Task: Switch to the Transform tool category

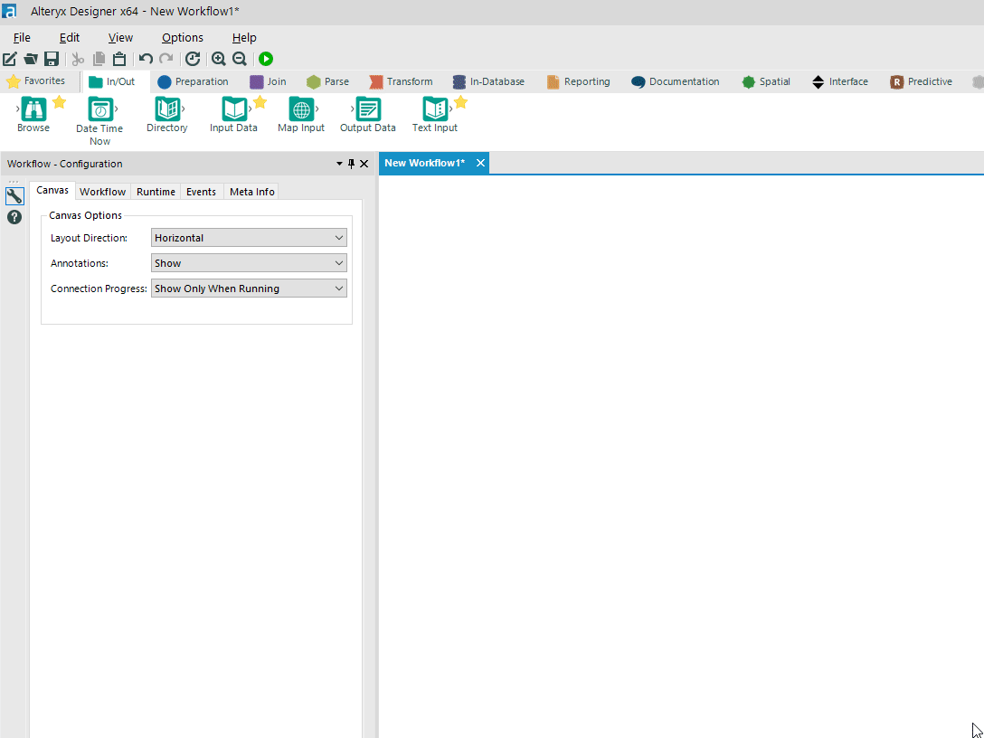Action: 401,81
